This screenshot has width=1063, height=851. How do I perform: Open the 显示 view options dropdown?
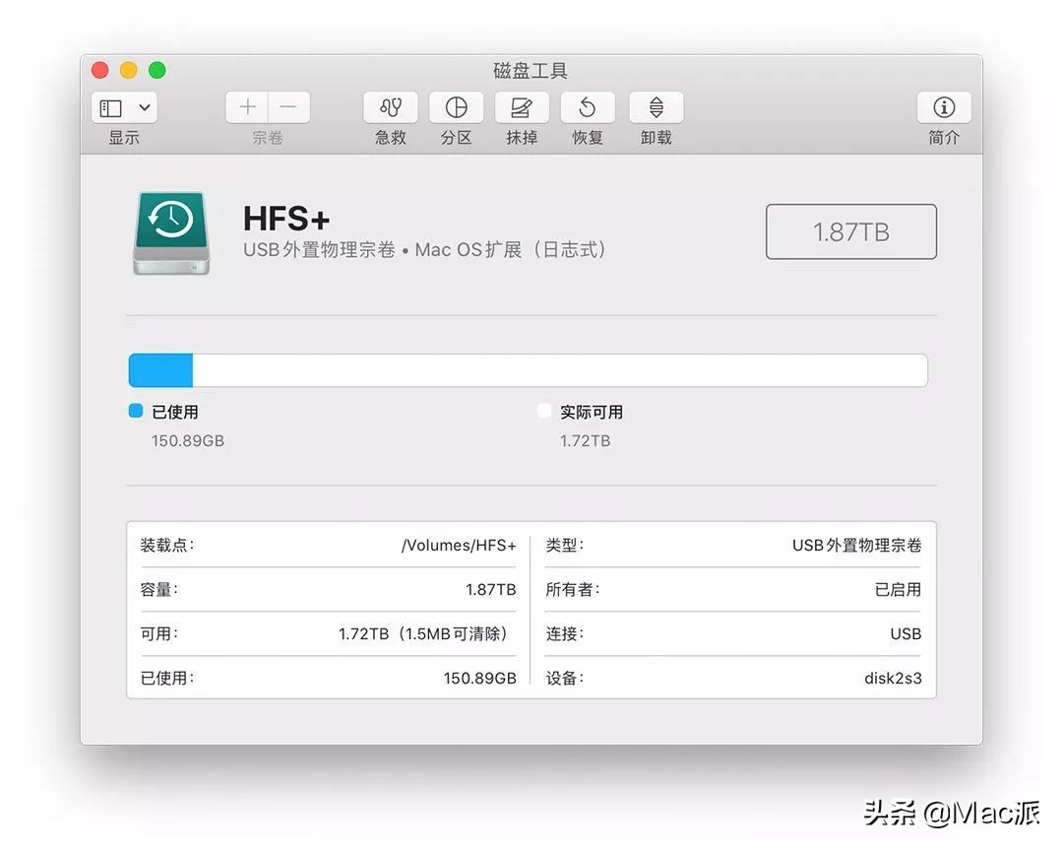(x=123, y=106)
